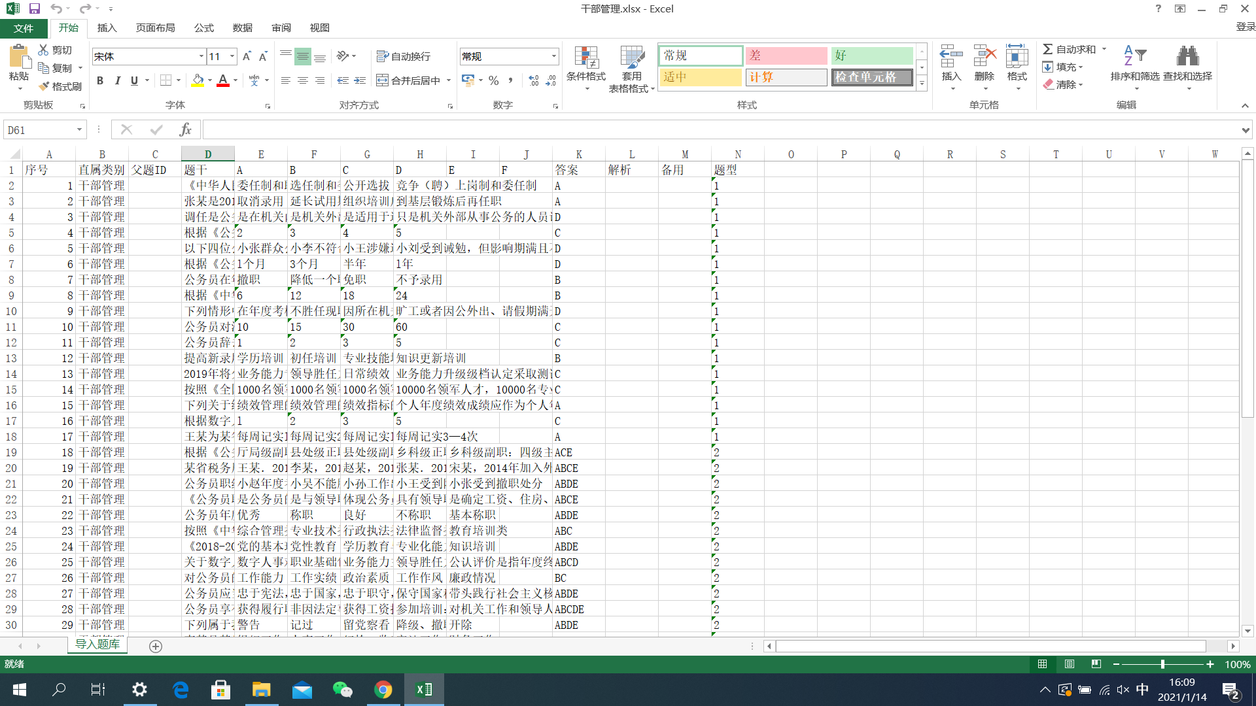
Task: Click 自动换行 wrap text button
Action: pyautogui.click(x=404, y=56)
